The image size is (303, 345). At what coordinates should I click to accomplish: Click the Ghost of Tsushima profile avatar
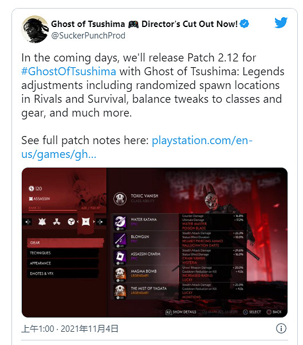35,29
